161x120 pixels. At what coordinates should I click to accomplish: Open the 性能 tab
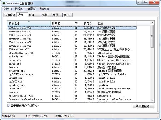click(x=46, y=15)
